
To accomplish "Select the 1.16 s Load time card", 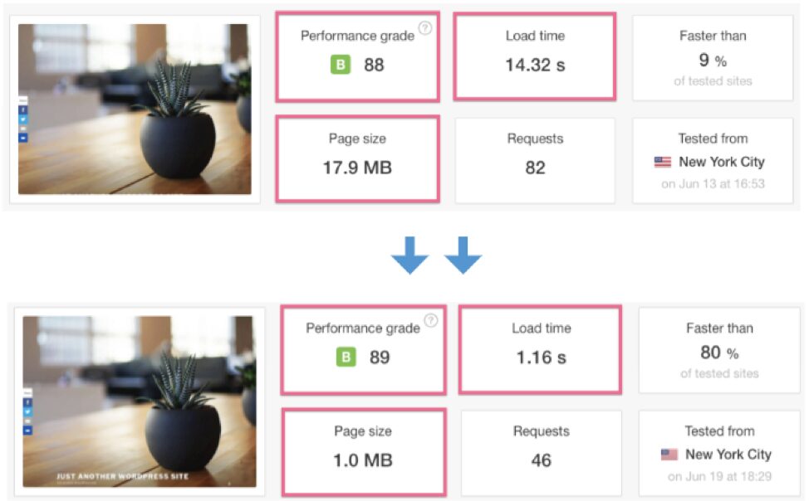I will (540, 348).
